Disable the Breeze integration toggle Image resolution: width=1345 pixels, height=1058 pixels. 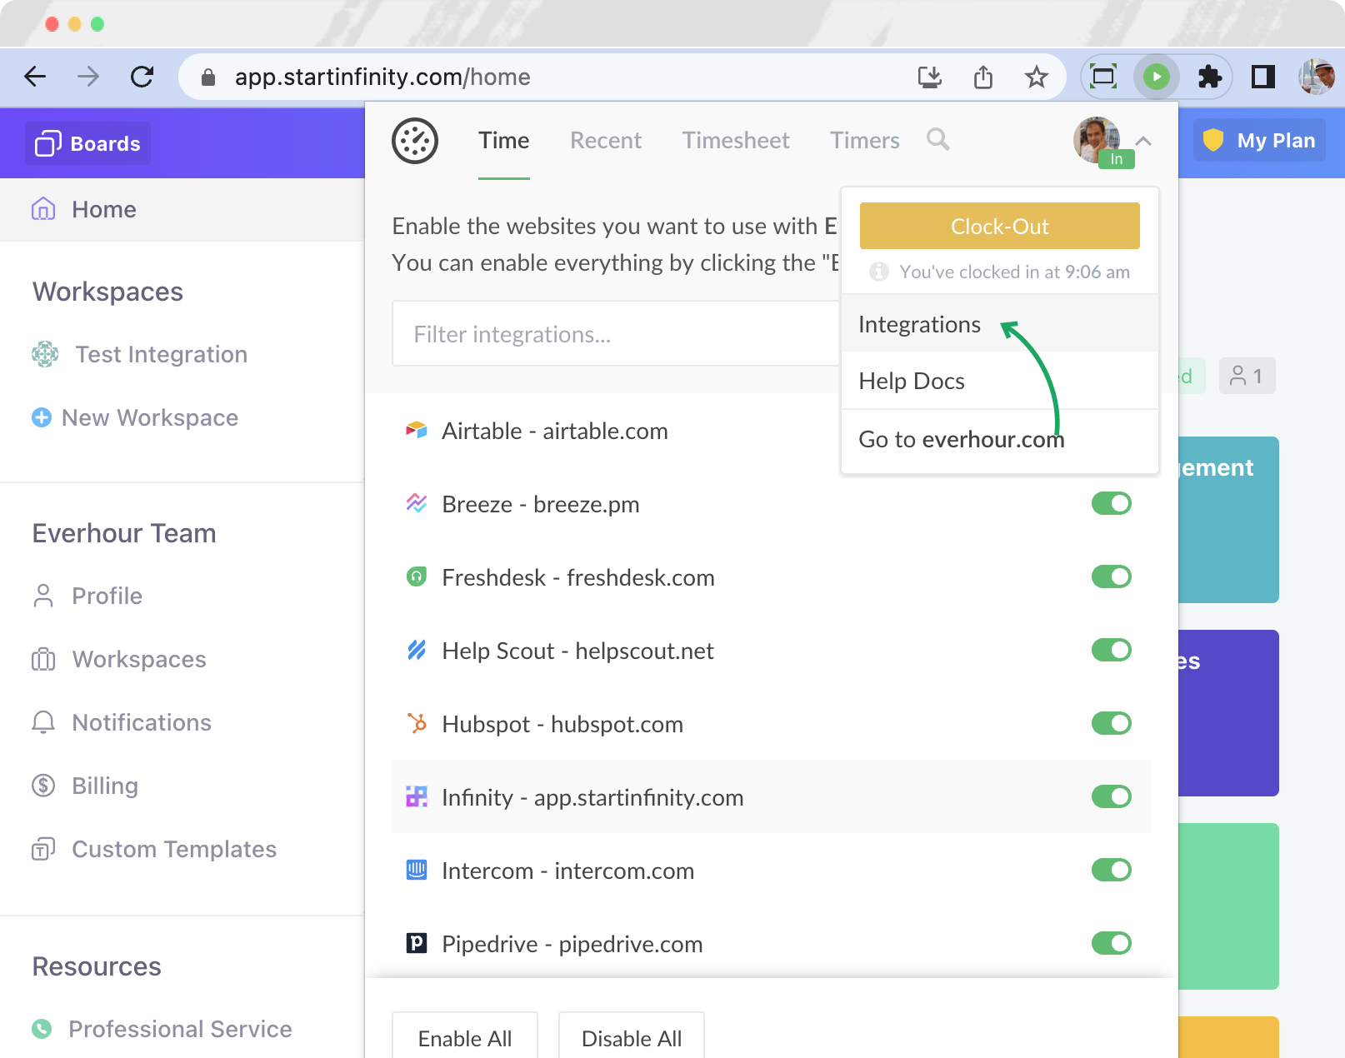click(1112, 503)
